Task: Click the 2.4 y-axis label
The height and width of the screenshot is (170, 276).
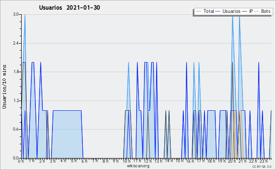Action: point(16,43)
